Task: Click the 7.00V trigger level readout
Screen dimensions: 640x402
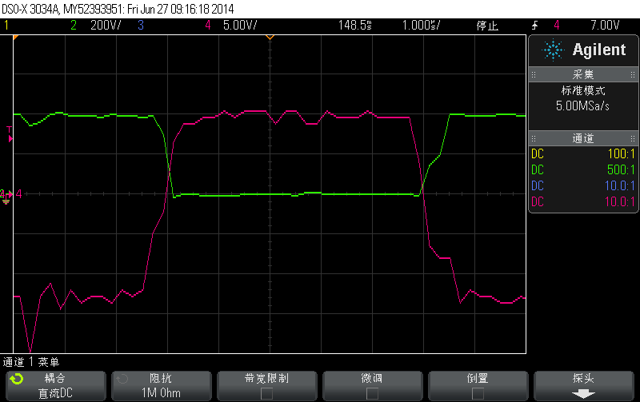Action: (605, 26)
